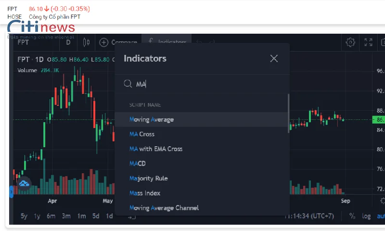Toggle auto scale mode
This screenshot has height=231, width=385.
point(381,216)
